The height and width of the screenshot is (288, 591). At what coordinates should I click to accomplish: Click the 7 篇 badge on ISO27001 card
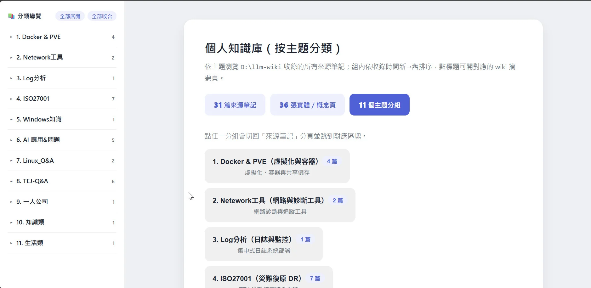point(315,279)
